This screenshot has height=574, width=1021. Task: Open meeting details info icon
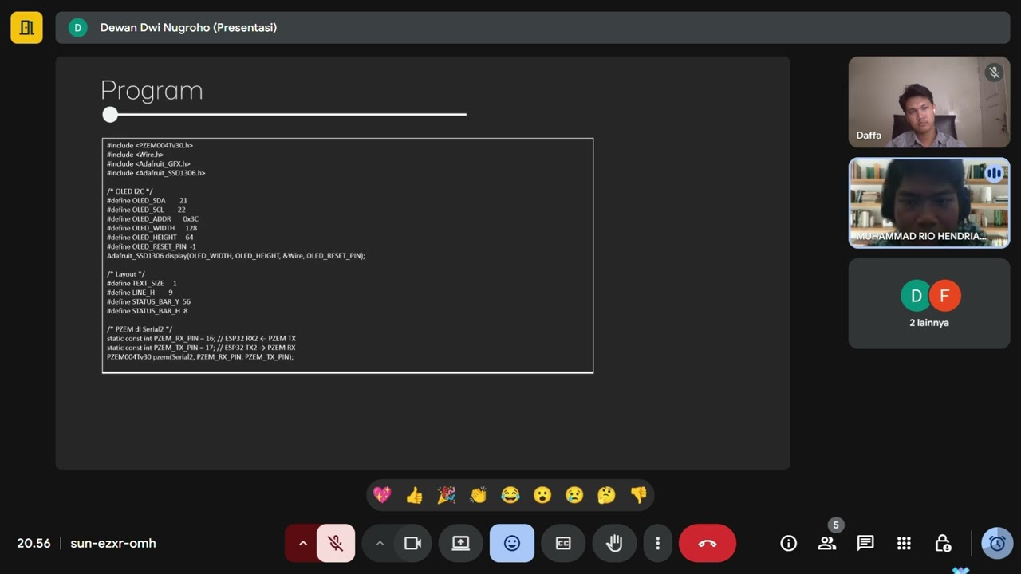point(789,543)
